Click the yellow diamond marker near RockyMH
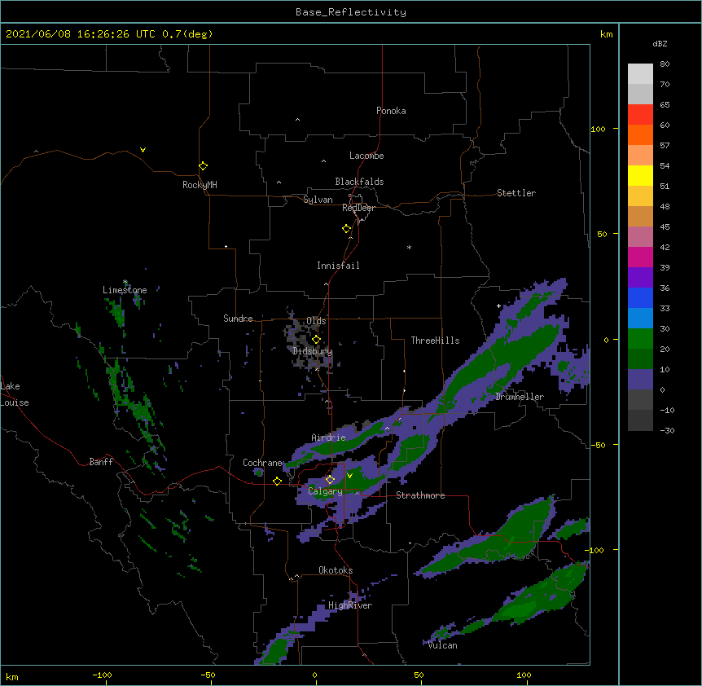 click(203, 165)
